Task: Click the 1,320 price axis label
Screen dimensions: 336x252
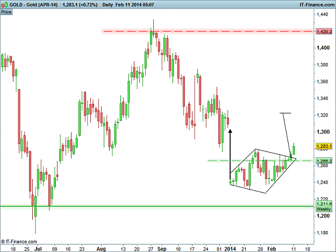Action: pos(322,115)
